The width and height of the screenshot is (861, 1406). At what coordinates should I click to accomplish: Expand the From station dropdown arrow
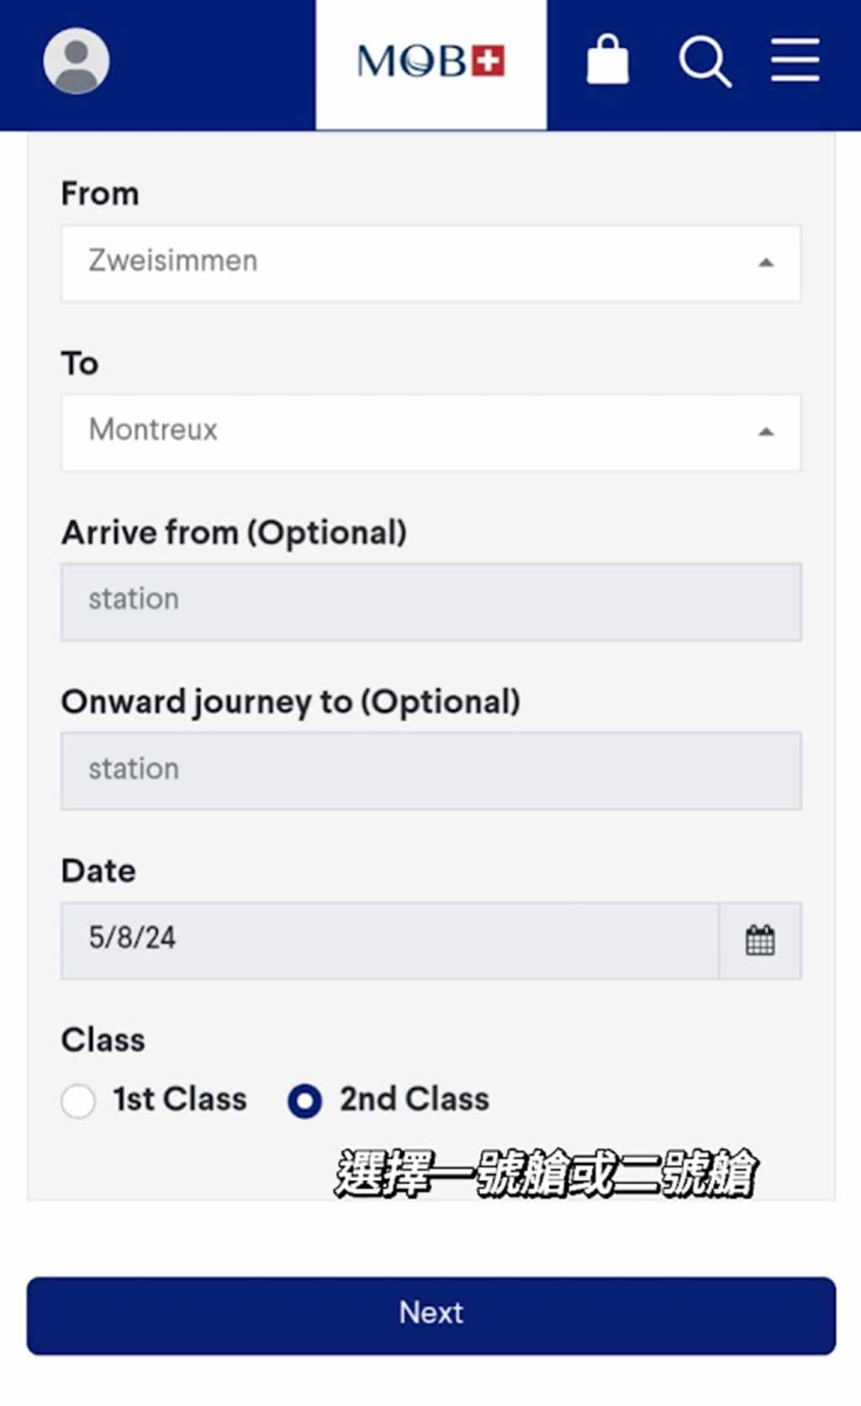pyautogui.click(x=765, y=263)
